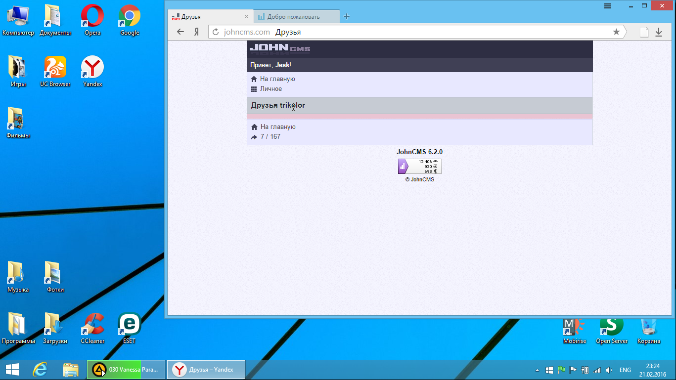Open the Фильмы desktop folder
The image size is (676, 380).
pos(18,123)
